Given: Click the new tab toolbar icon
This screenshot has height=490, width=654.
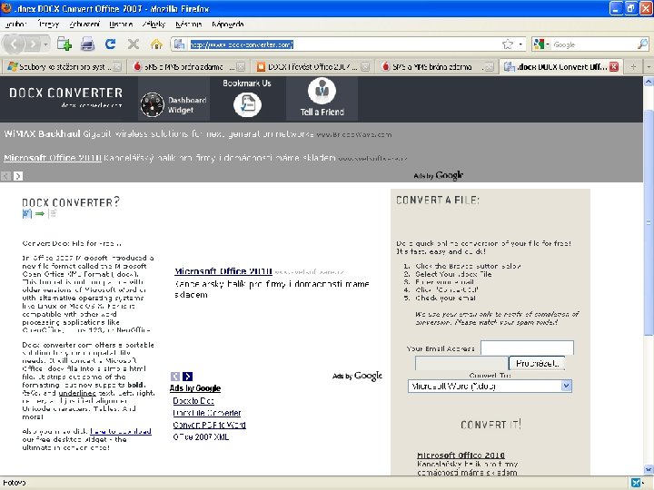Looking at the screenshot, I should [64, 44].
